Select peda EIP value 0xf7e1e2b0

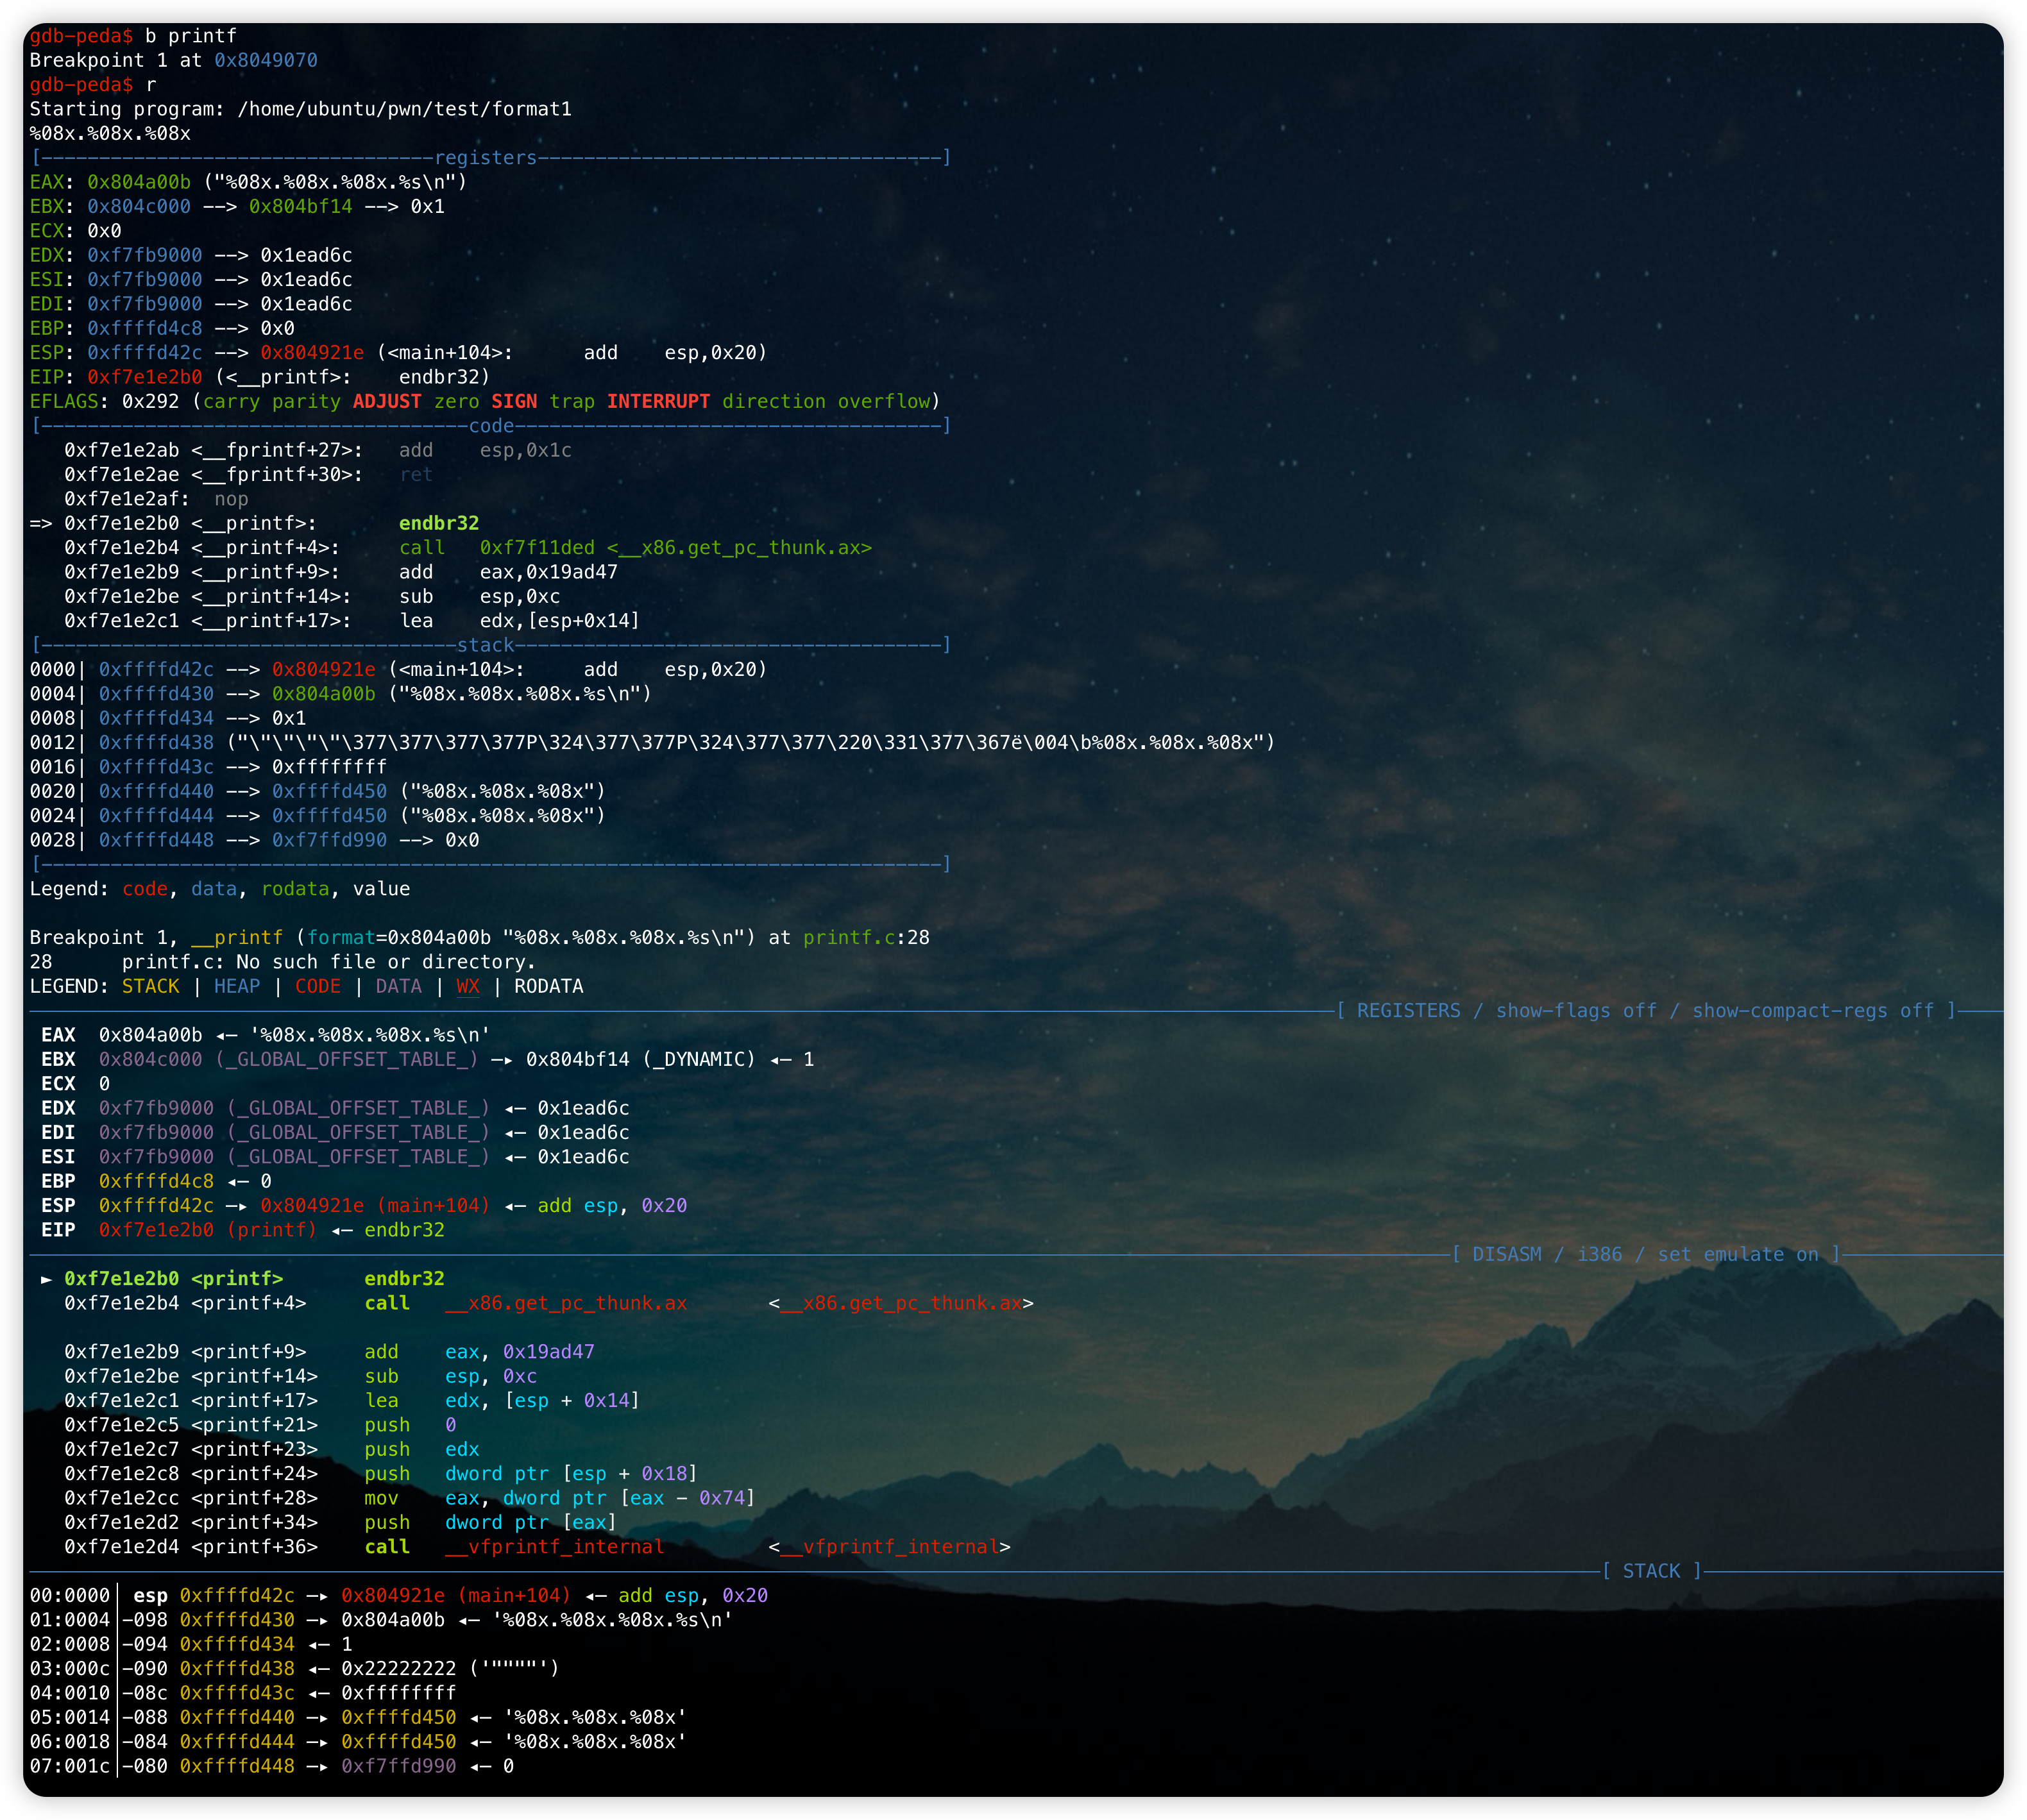click(x=145, y=377)
